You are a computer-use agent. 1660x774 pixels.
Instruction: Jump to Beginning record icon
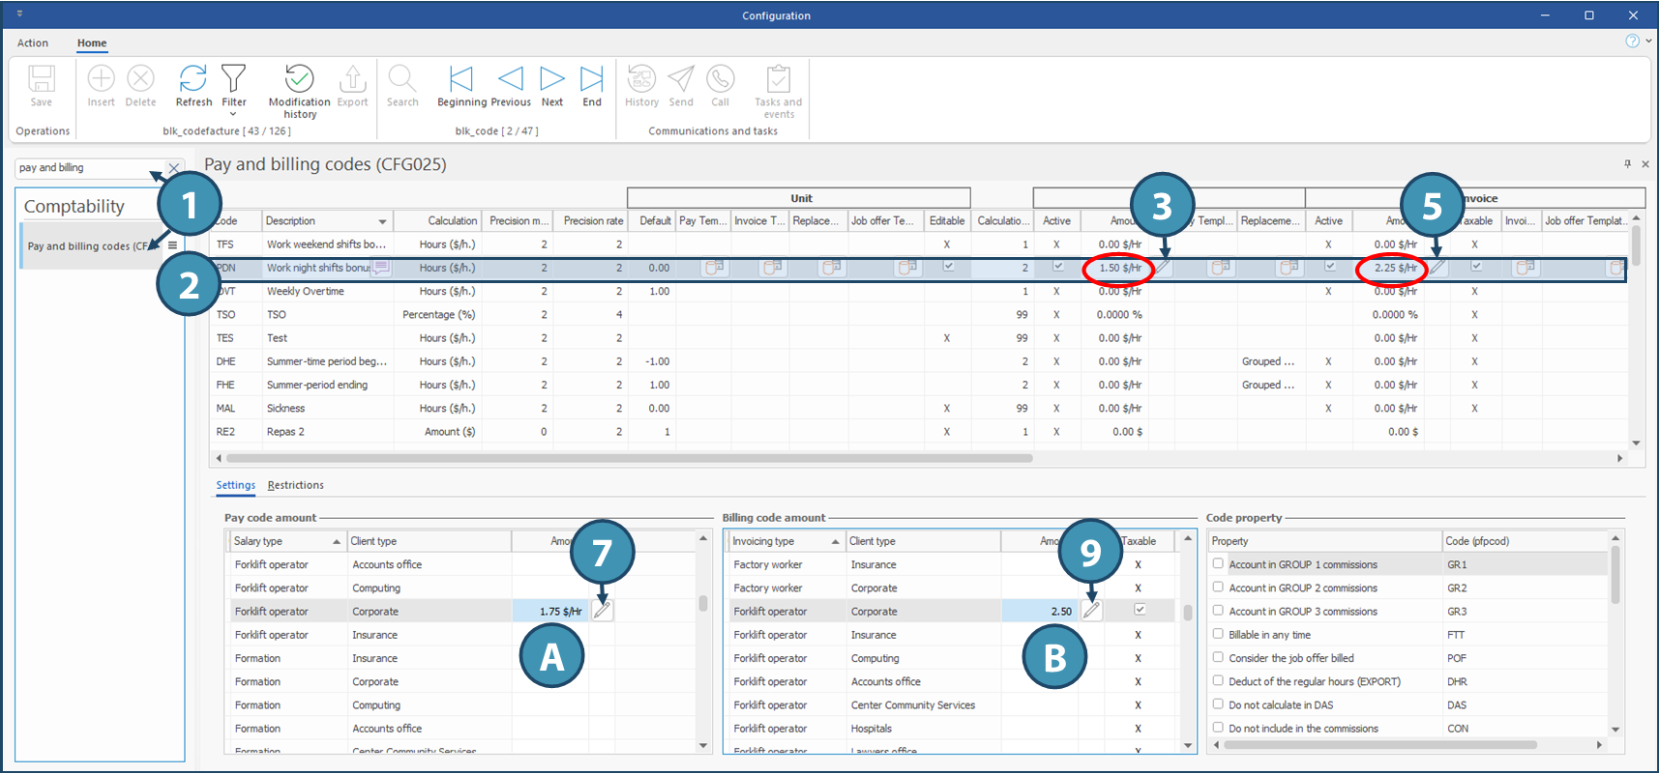tap(461, 79)
